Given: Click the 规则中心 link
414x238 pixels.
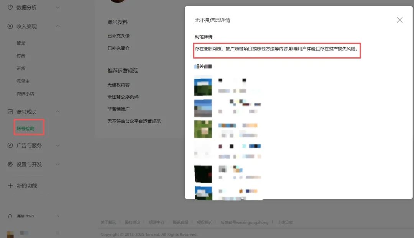Looking at the screenshot, I should (x=157, y=222).
